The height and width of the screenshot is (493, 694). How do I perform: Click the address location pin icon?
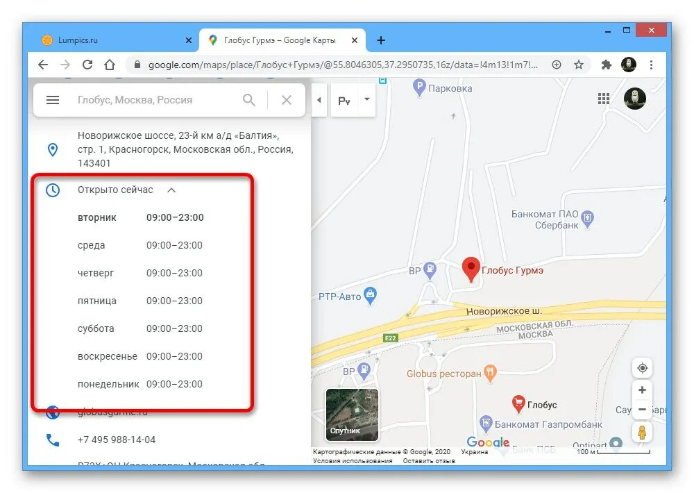53,150
